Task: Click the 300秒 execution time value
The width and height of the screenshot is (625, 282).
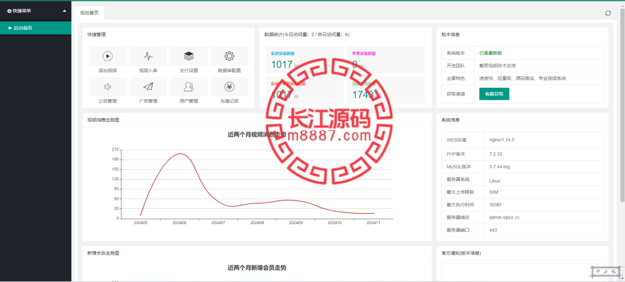Action: (x=496, y=205)
